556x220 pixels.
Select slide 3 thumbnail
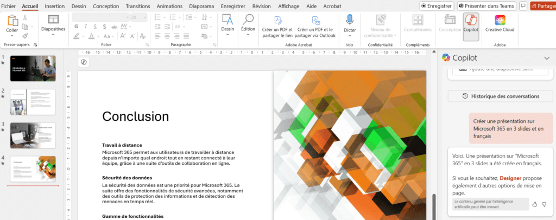(x=33, y=135)
